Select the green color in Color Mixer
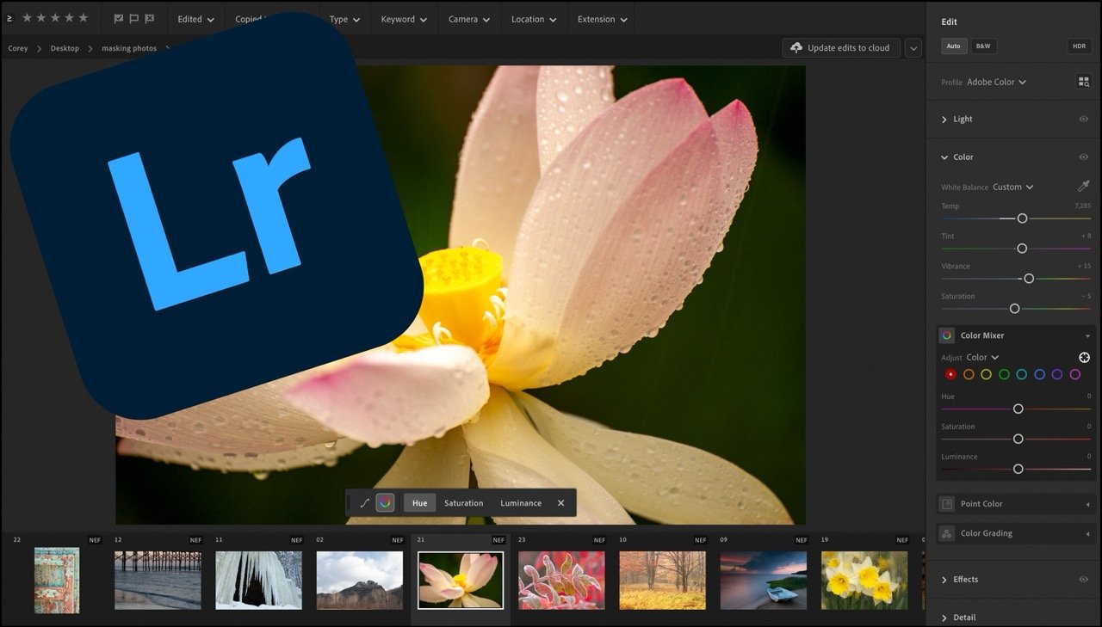The width and height of the screenshot is (1102, 627). [x=1004, y=374]
